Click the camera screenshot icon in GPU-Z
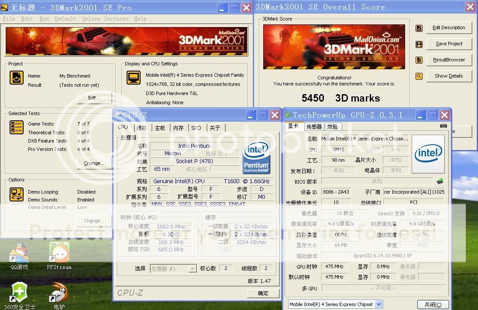 [x=443, y=126]
